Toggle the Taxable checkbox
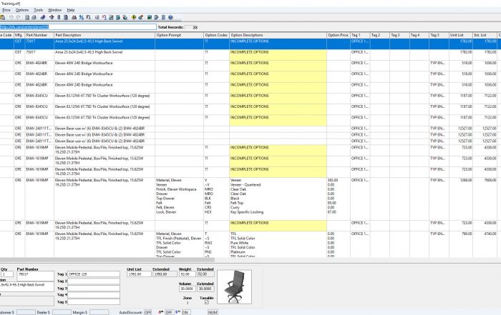Screen dimensions: 501x315 207,302
